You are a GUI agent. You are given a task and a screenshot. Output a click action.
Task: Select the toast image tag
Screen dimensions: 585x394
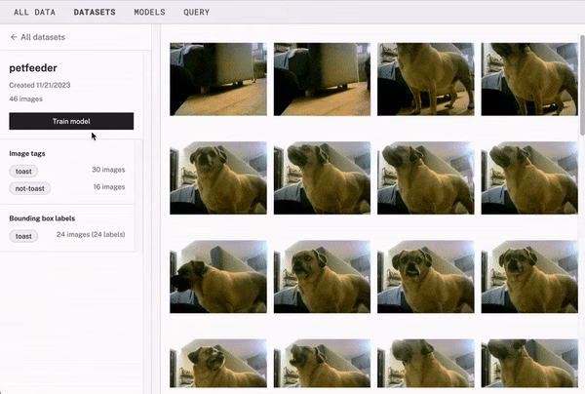click(23, 172)
